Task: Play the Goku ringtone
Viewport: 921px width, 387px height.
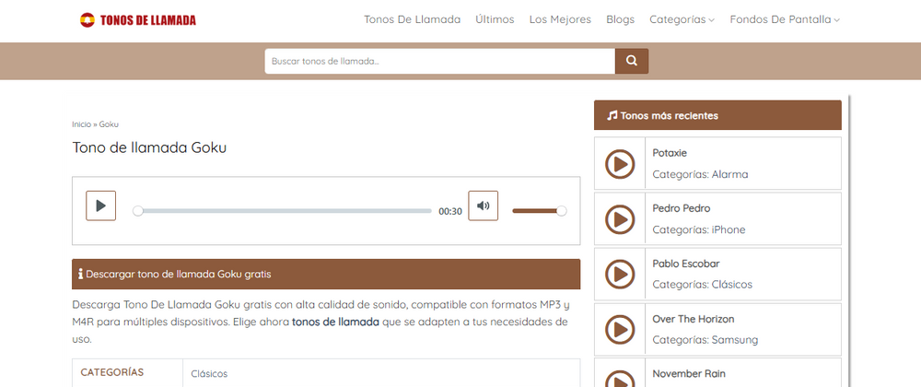Action: pyautogui.click(x=101, y=205)
